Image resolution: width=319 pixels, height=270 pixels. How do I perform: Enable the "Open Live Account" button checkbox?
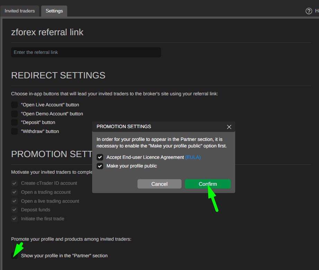[15, 105]
